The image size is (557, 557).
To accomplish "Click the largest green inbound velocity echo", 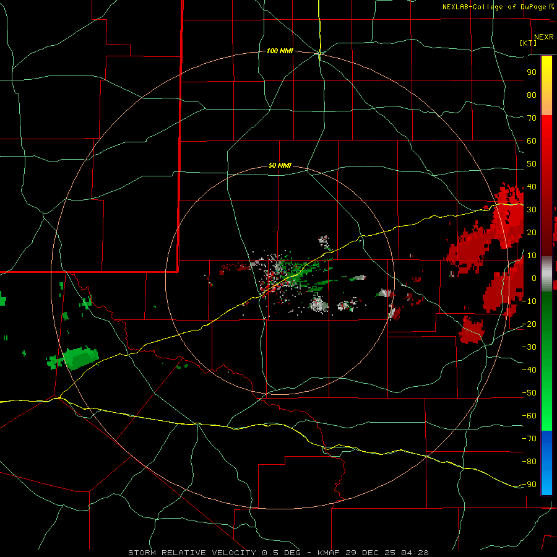I will point(80,358).
